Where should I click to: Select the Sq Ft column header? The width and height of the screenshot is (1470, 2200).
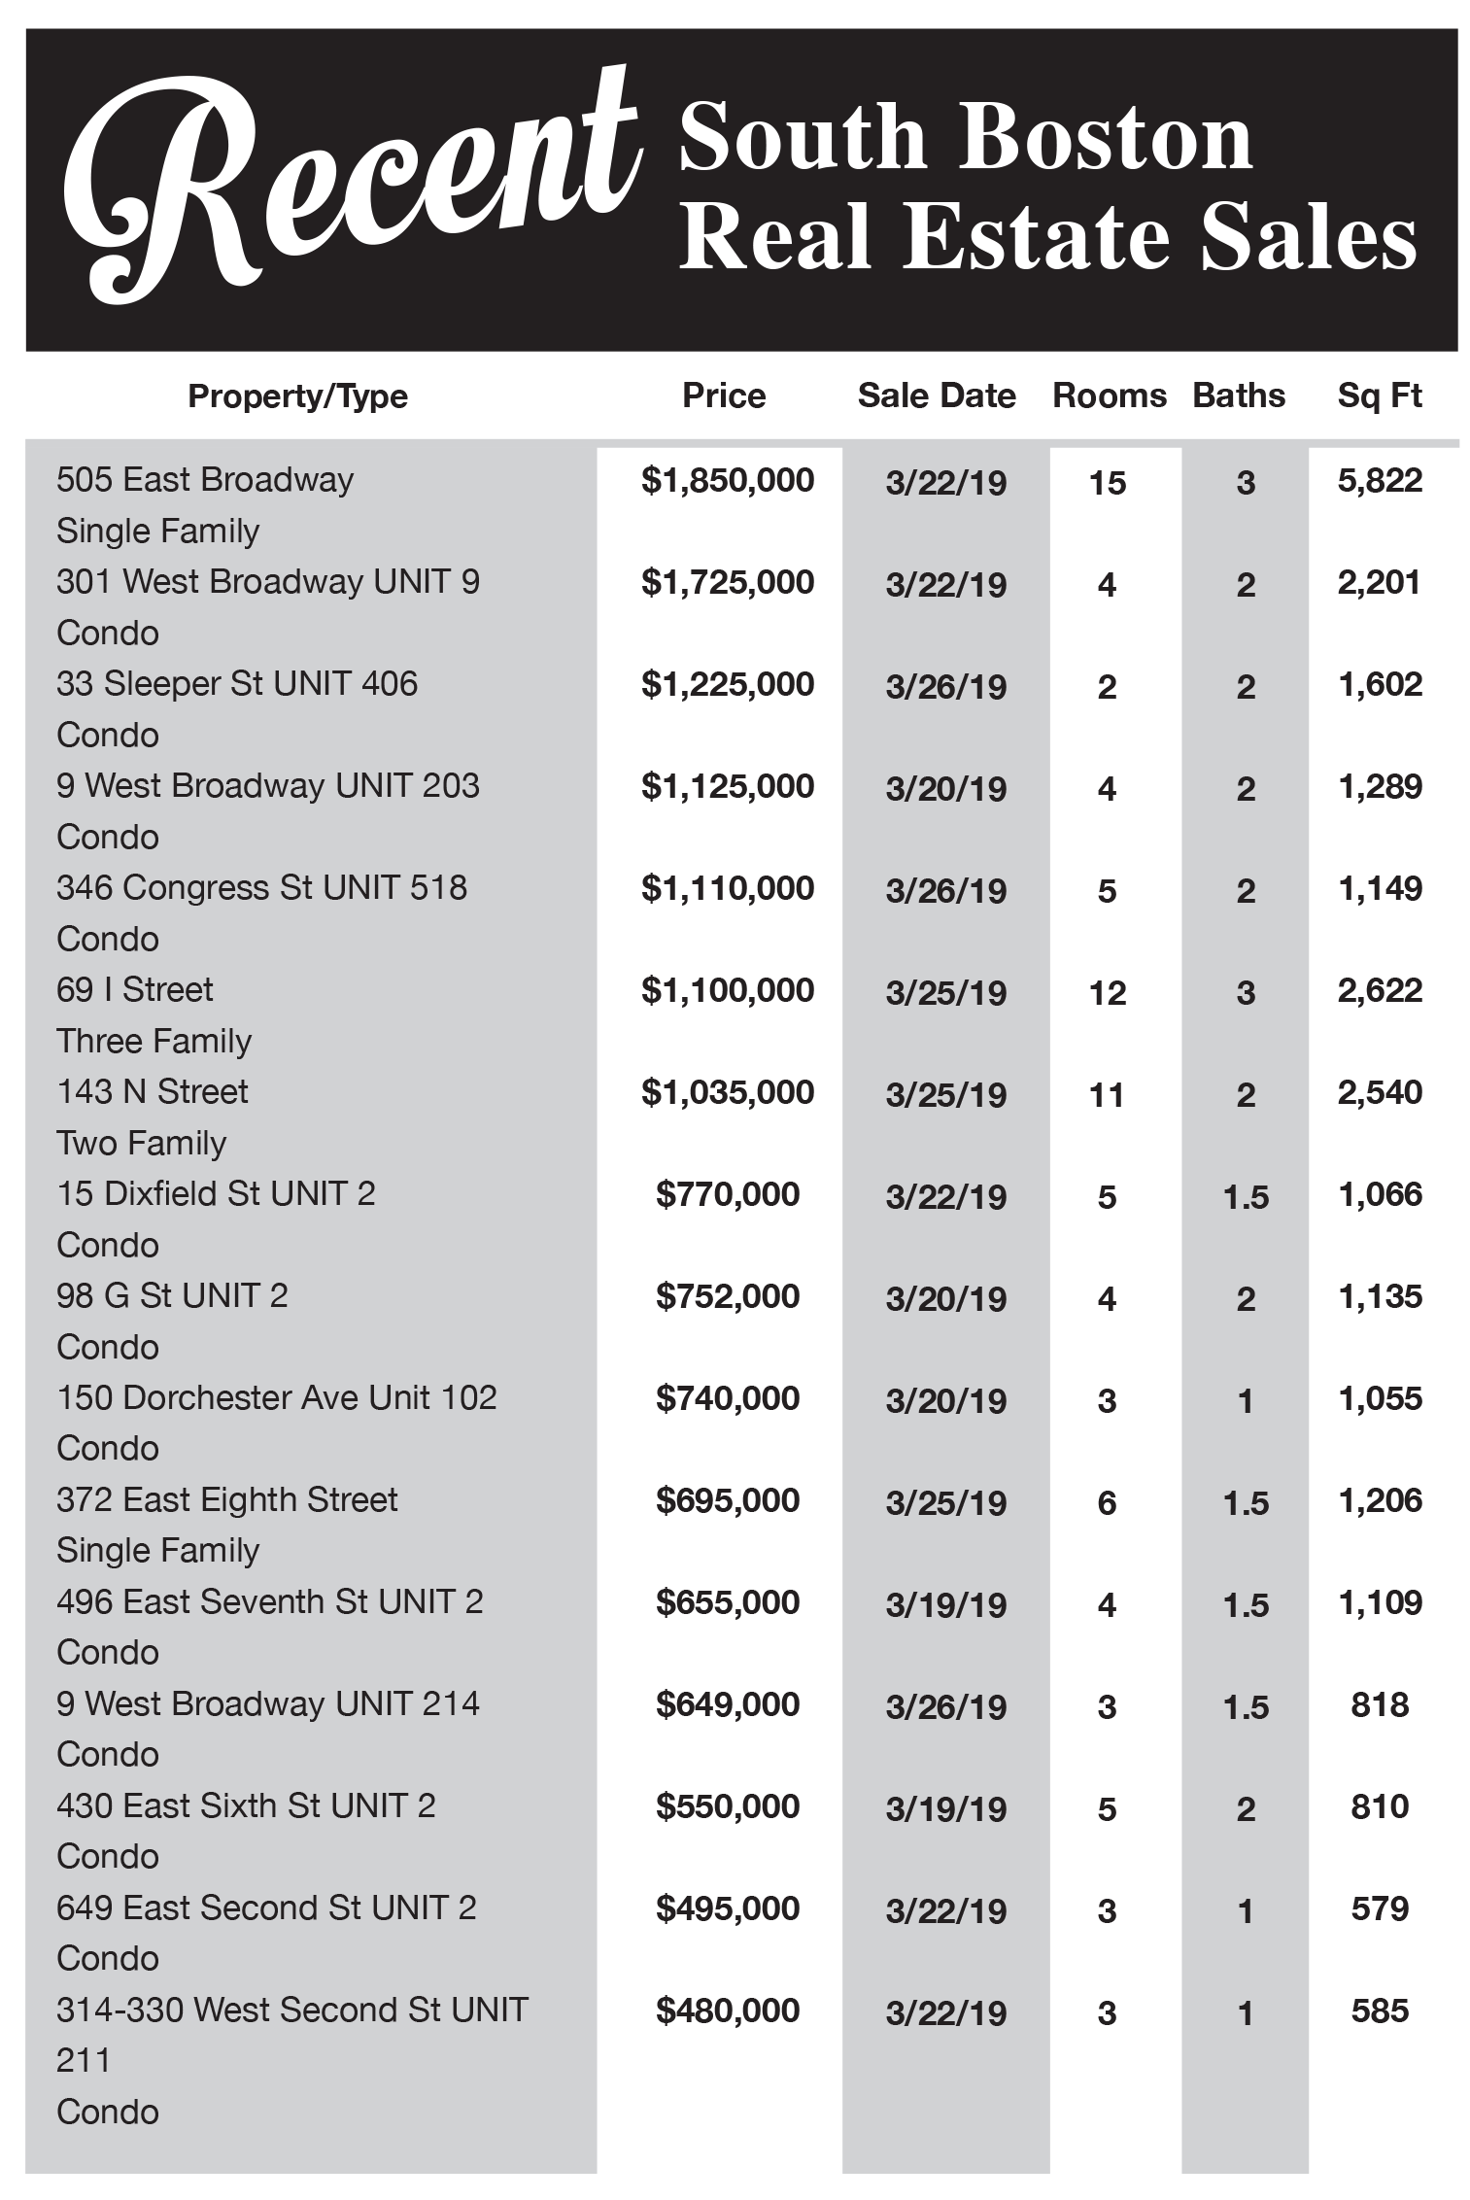coord(1380,396)
